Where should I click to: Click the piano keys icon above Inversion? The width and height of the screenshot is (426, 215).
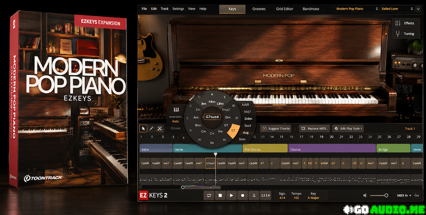pos(176,110)
